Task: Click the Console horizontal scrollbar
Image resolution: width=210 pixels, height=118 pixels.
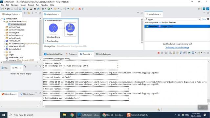Action: tap(78, 106)
